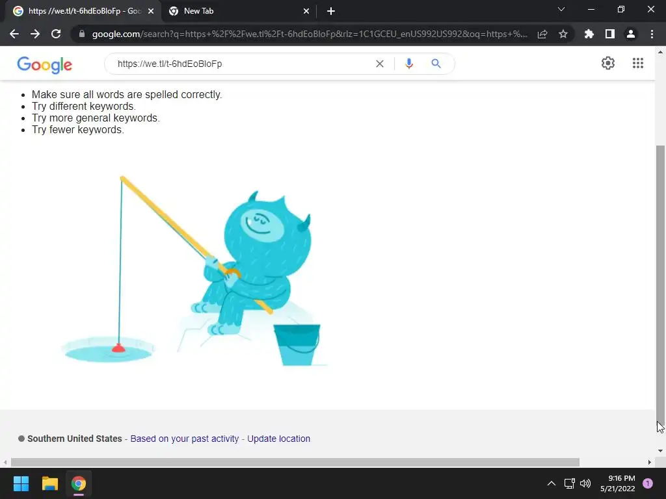
Task: Open Windows Start menu
Action: (21, 483)
